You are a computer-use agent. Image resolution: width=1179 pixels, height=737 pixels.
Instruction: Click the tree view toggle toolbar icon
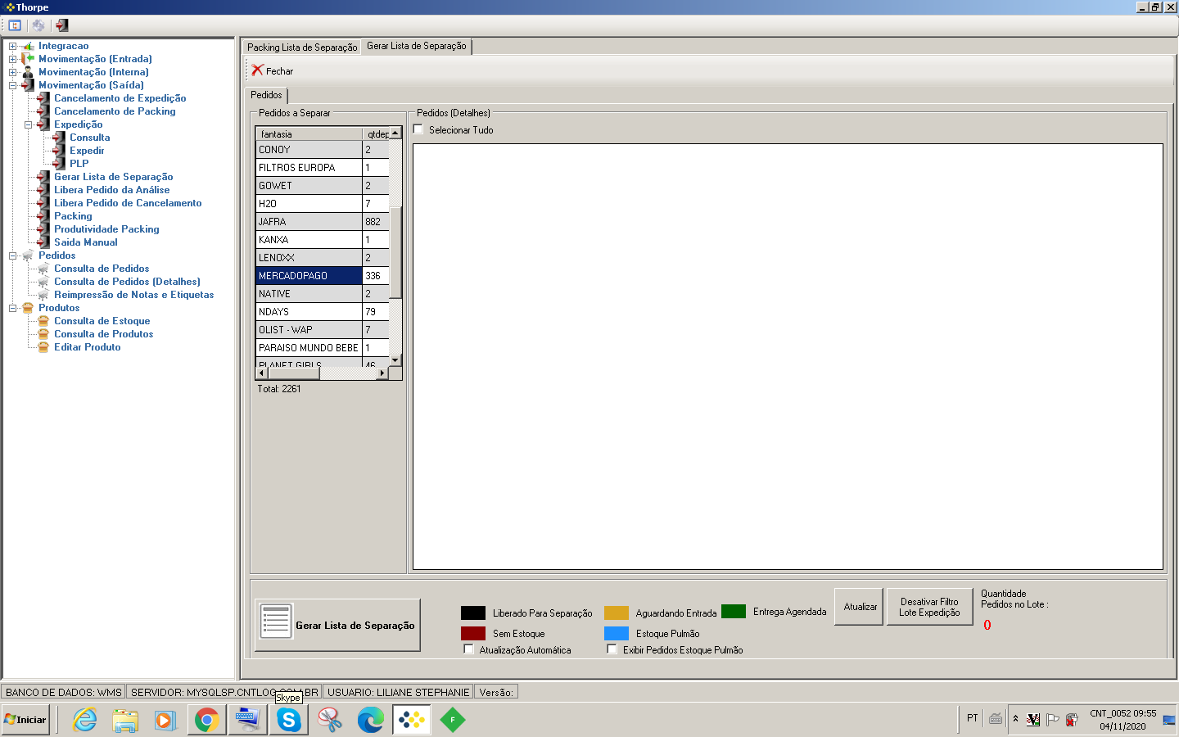coord(15,25)
